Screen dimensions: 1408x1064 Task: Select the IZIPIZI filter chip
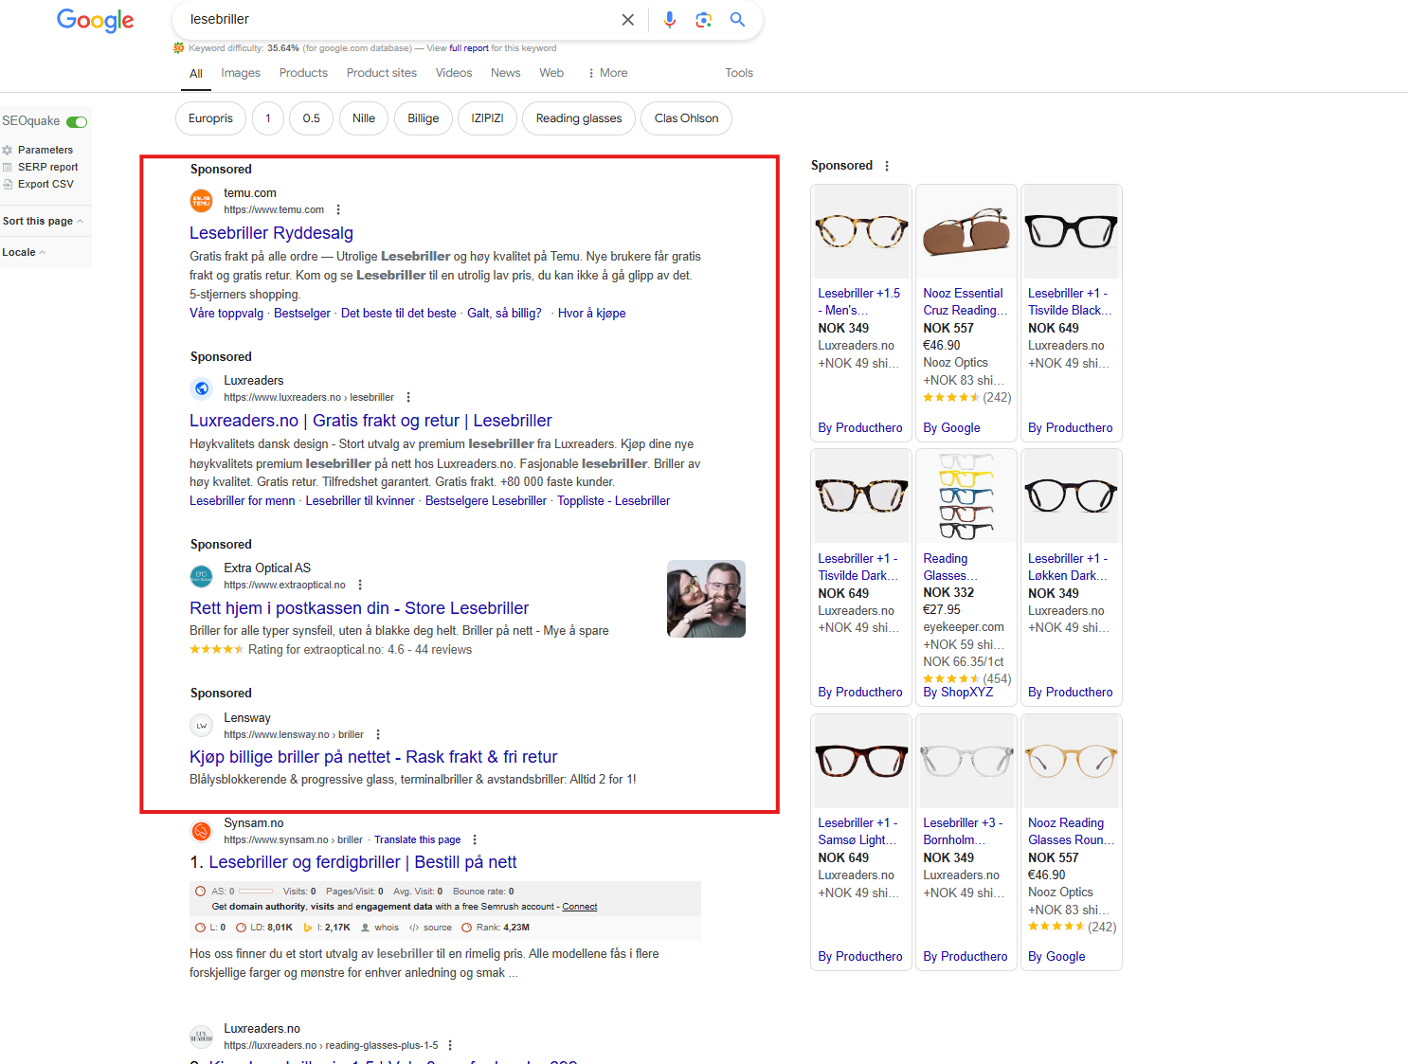[488, 118]
